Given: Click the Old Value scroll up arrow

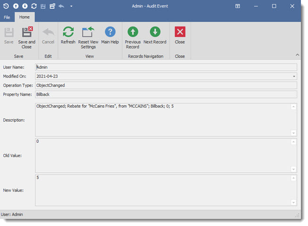Looking at the screenshot, I should tap(293, 142).
